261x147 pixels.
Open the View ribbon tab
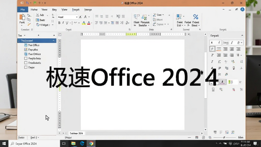(x=64, y=10)
